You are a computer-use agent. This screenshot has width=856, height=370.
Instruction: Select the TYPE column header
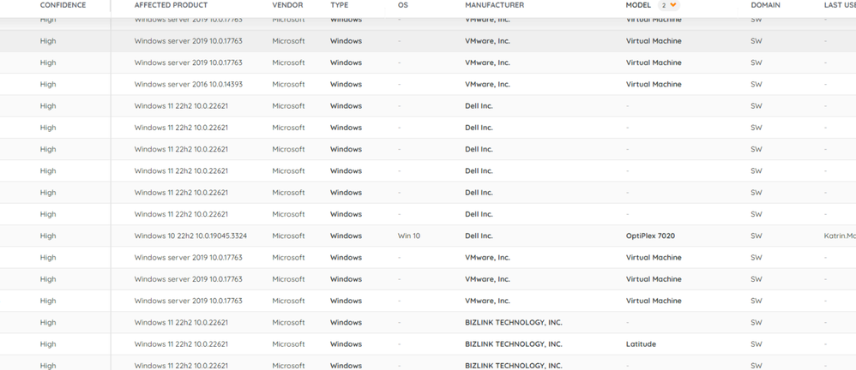click(339, 5)
